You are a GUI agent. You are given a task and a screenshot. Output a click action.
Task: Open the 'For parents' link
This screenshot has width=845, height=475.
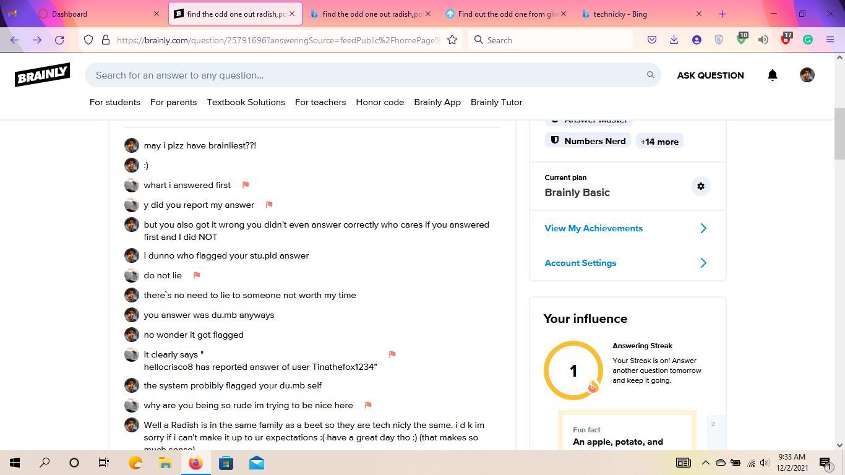(x=173, y=102)
